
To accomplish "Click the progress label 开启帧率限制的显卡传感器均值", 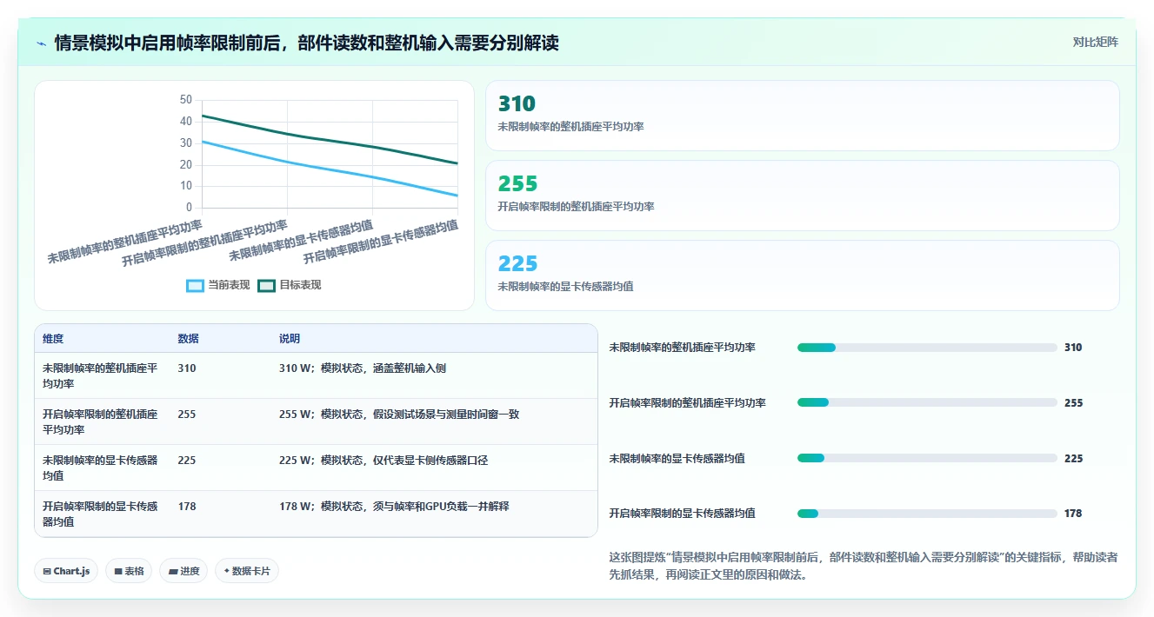I will tap(682, 514).
